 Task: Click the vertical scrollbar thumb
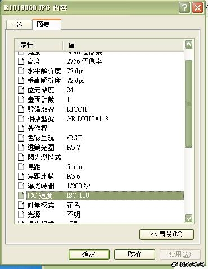point(188,104)
